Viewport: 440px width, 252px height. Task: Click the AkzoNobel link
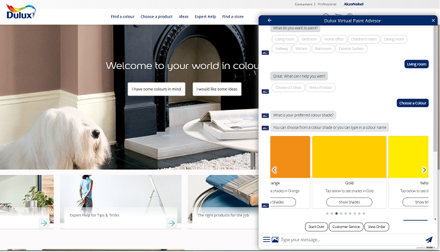click(x=353, y=4)
